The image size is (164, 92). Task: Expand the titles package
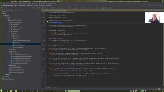(x=10, y=49)
